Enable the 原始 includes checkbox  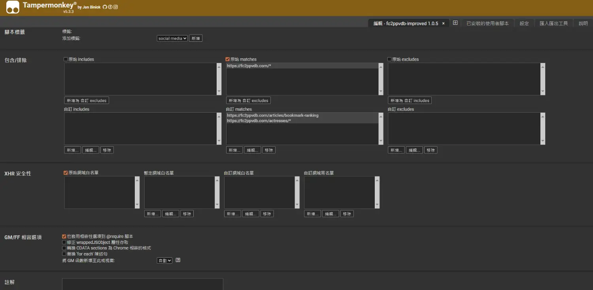click(66, 59)
